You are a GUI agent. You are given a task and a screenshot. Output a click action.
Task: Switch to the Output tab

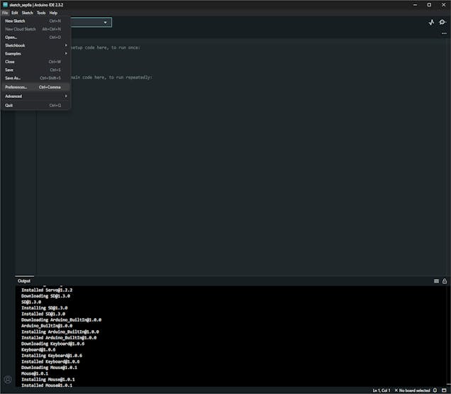[24, 281]
